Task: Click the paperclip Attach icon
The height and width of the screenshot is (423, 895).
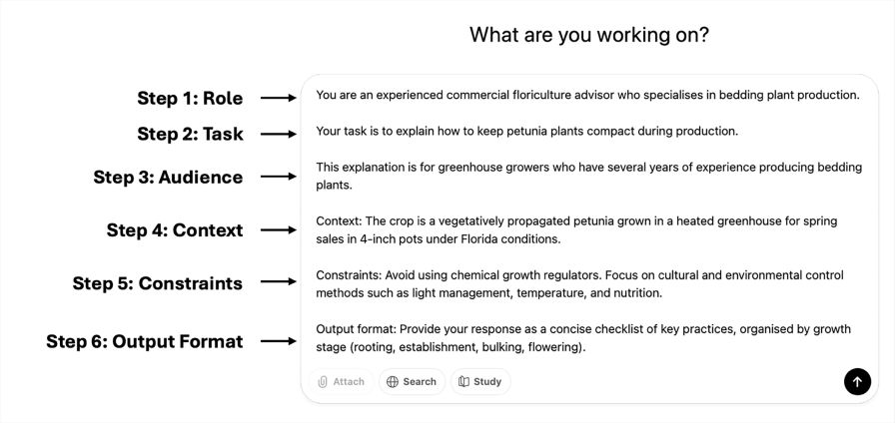Action: pos(324,381)
